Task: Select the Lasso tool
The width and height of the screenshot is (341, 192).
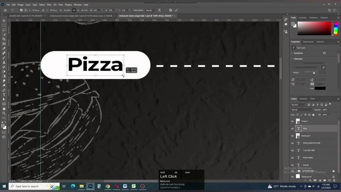Action: [4, 30]
